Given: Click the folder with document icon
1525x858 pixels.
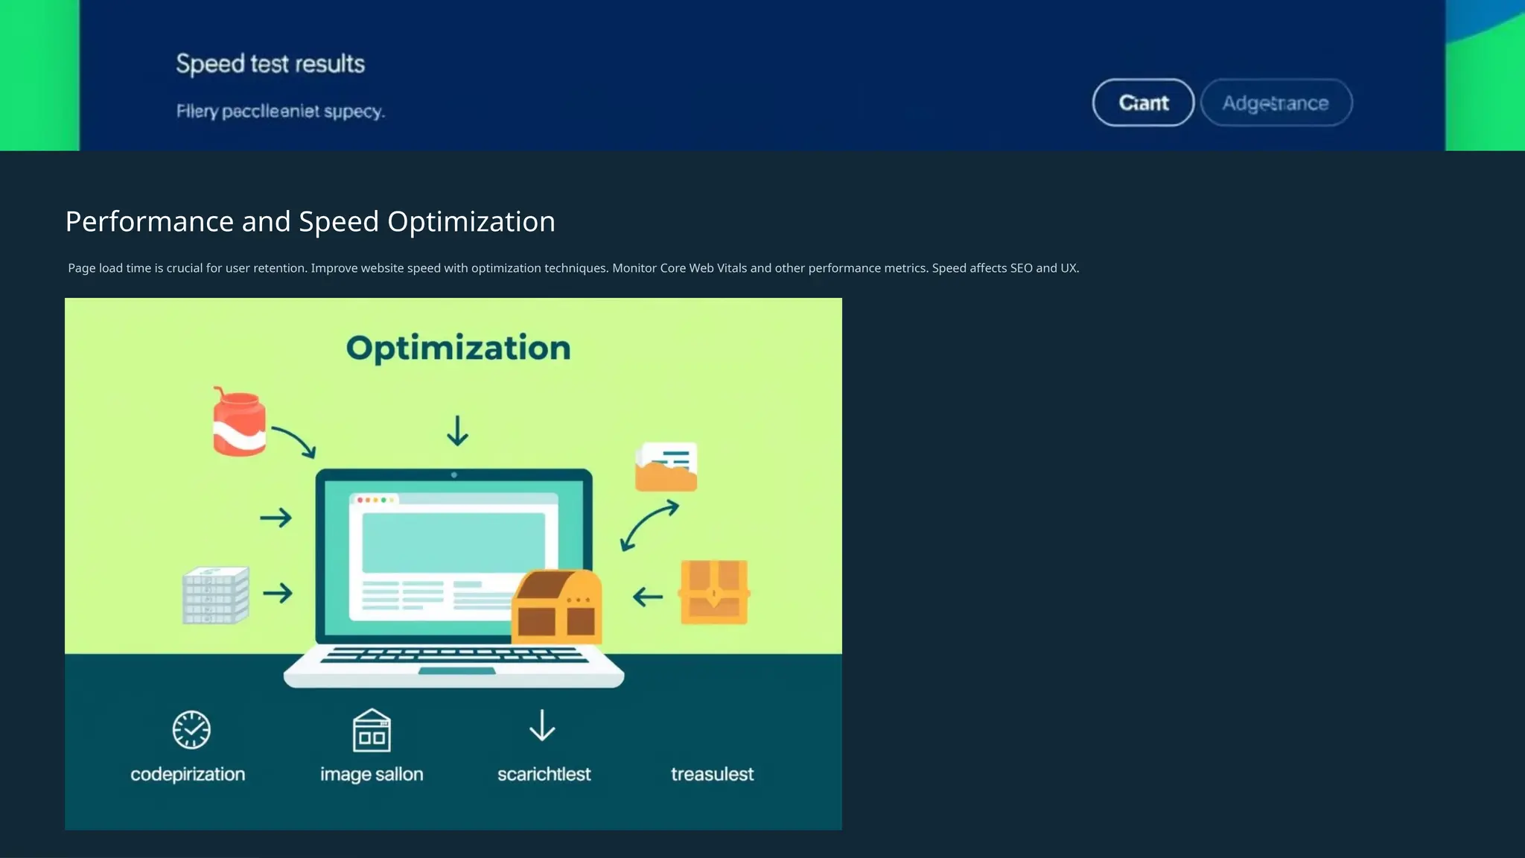Looking at the screenshot, I should 666,467.
